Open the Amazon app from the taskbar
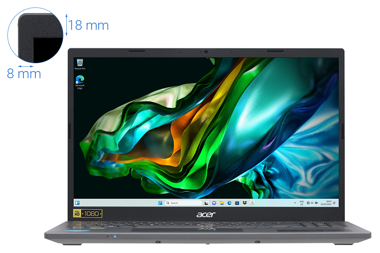Viewport: 380px width, 253px height. (252, 203)
